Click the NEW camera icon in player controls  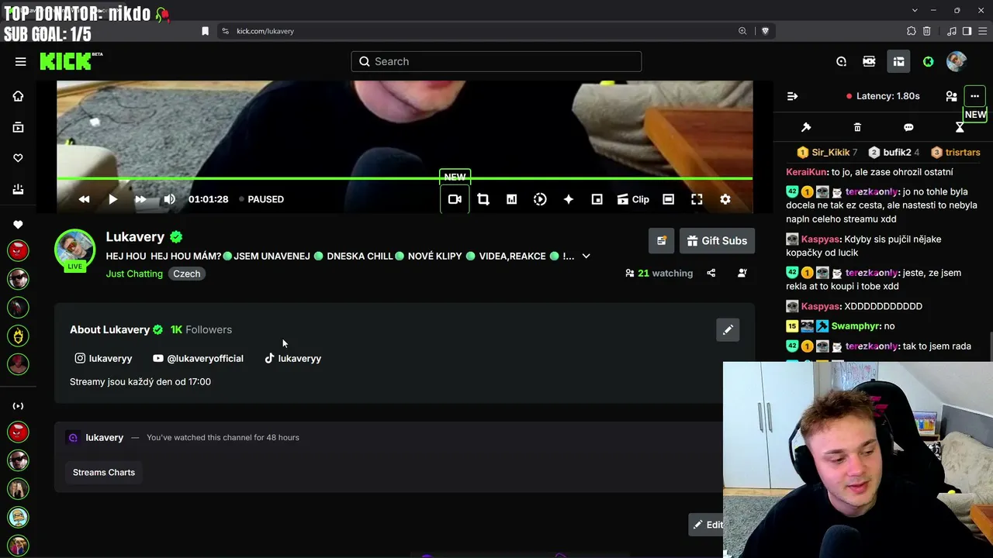click(x=455, y=199)
